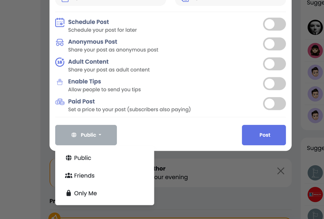Click the Paid Post coins icon
324x219 pixels.
60,102
